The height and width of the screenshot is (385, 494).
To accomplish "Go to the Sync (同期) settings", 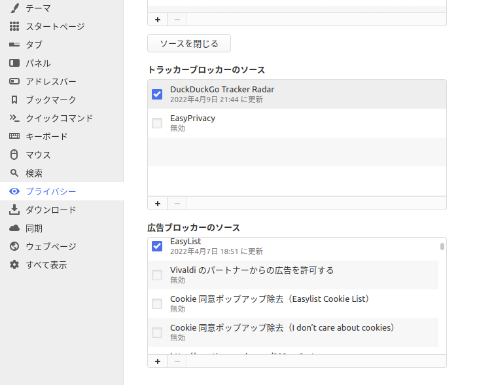I will pos(34,228).
